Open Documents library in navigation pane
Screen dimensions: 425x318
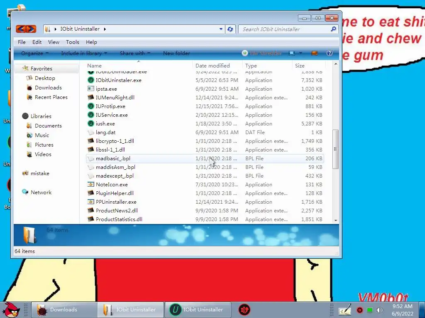48,125
